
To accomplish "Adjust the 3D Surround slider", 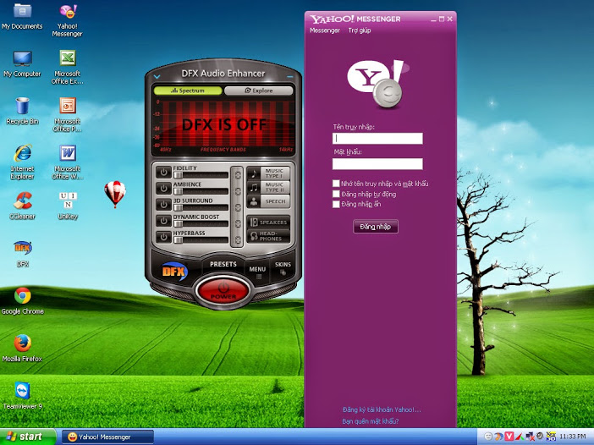I will 201,208.
